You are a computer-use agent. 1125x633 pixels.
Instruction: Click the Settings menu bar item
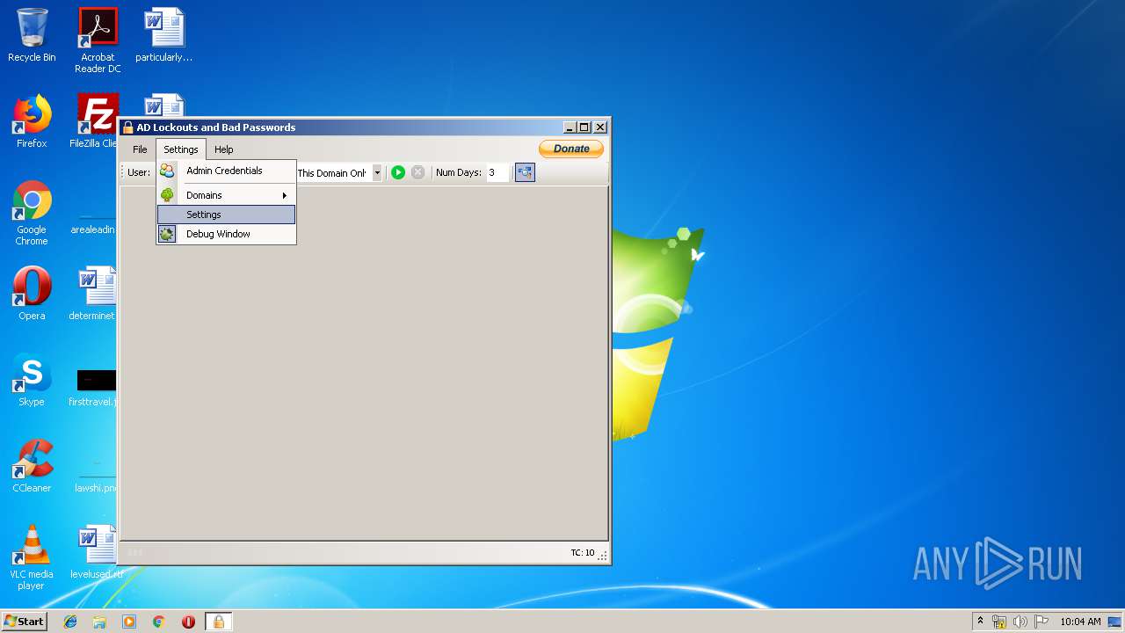pyautogui.click(x=181, y=149)
